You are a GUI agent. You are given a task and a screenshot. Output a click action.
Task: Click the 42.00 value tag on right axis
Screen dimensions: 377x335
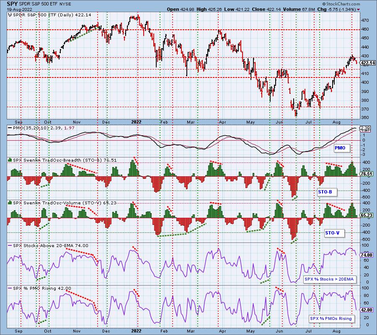(x=367, y=310)
